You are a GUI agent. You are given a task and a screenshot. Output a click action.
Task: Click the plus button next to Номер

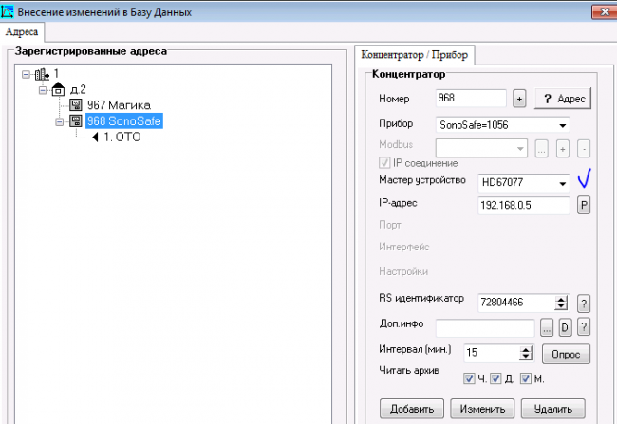519,98
